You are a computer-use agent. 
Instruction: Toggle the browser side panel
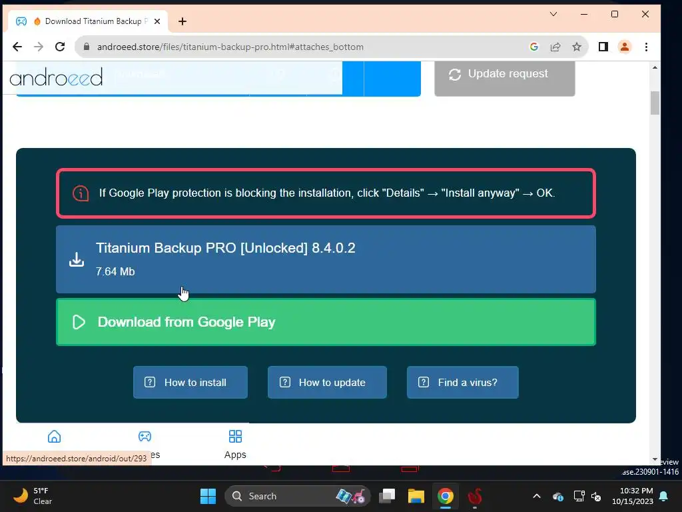[603, 47]
